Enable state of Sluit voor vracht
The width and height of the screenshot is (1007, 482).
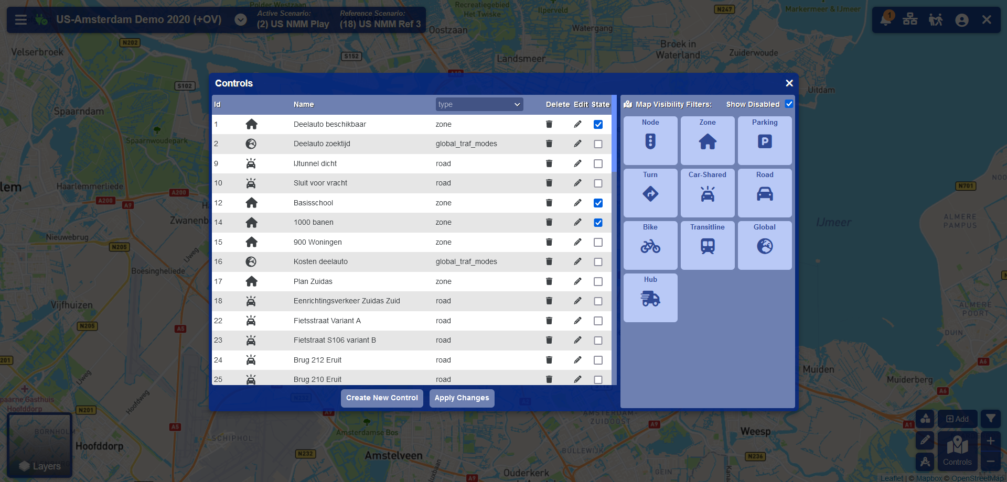[598, 183]
